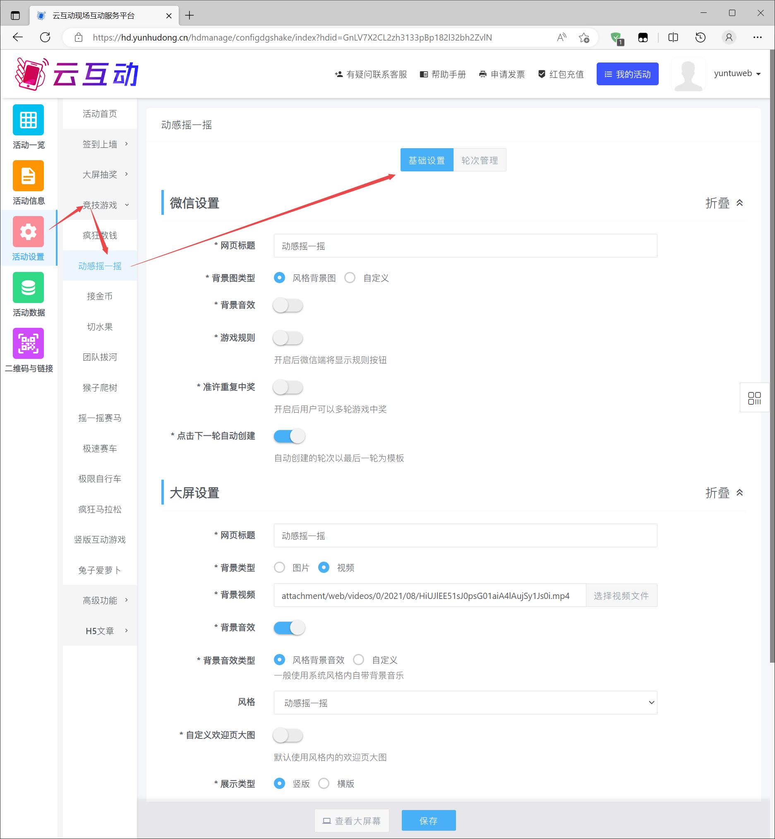Screen dimensions: 775x839
Task: Click the floating QR code widget icon
Action: 754,398
